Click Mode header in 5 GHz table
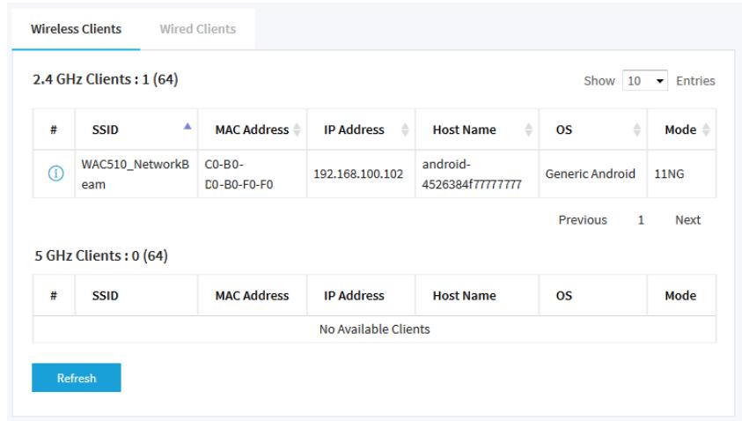 pyautogui.click(x=680, y=296)
